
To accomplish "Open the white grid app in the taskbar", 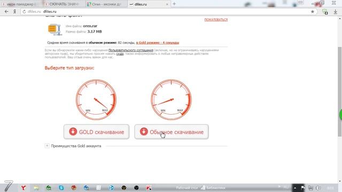I will pyautogui.click(x=98, y=188).
